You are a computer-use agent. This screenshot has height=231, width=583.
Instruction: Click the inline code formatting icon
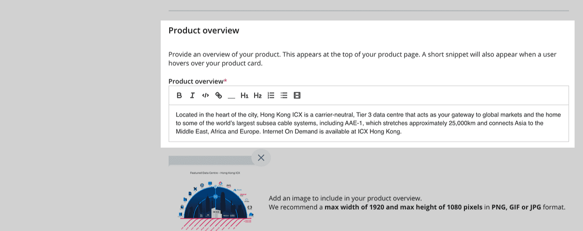[205, 95]
